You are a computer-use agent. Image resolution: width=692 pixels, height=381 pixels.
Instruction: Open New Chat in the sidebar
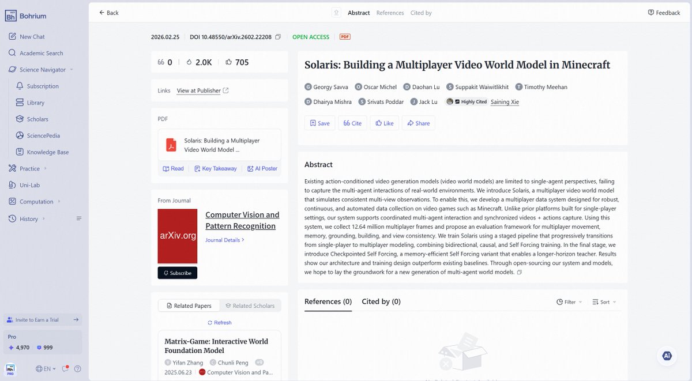click(27, 36)
